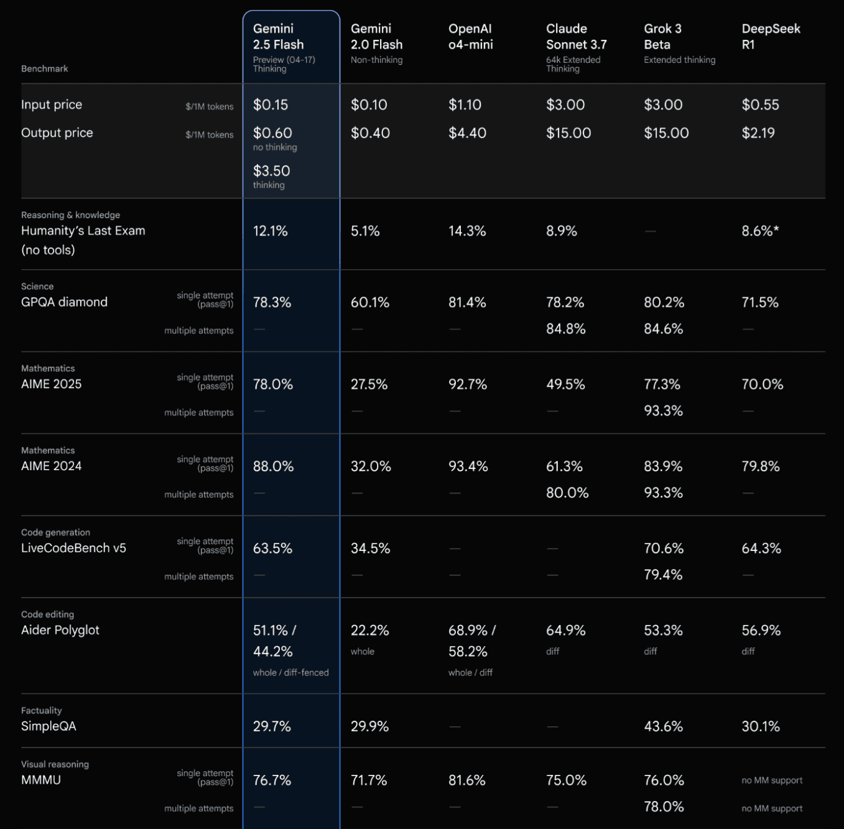Select the 43.6% SimpleQA score
Viewport: 844px width, 829px height.
pyautogui.click(x=664, y=726)
